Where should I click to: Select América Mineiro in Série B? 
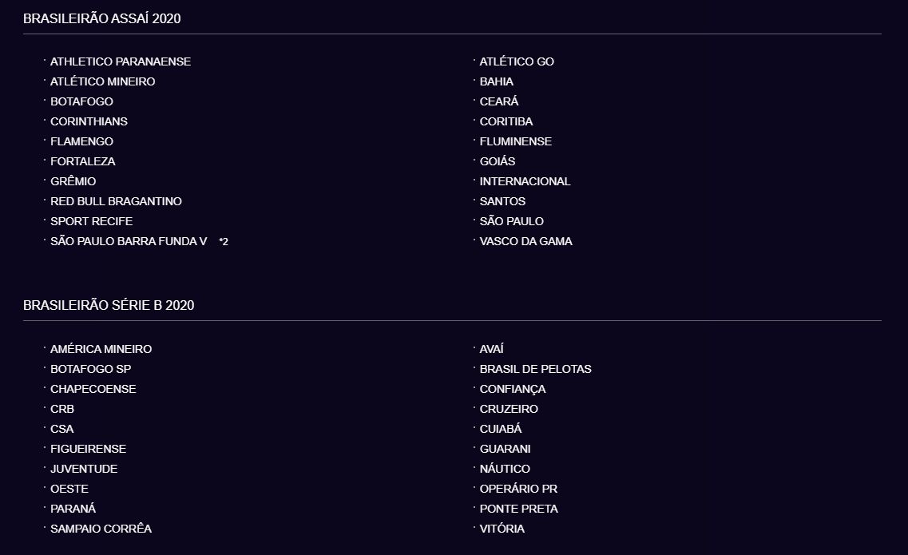[x=101, y=349]
